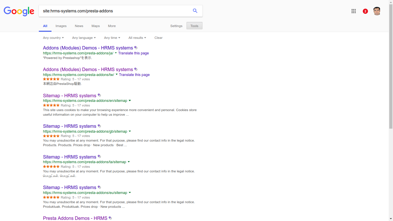The height and width of the screenshot is (221, 393).
Task: Click extension icon beside en/sitemap result title
Action: pos(99,95)
